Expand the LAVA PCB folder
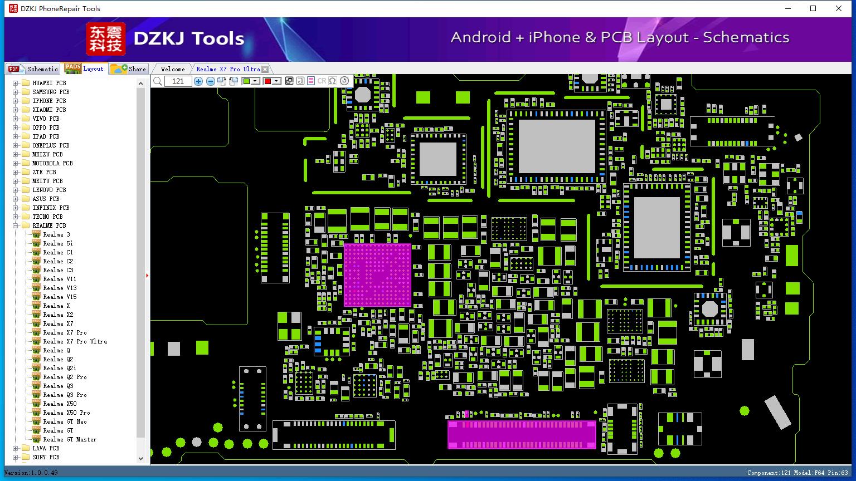The image size is (856, 481). click(x=15, y=448)
